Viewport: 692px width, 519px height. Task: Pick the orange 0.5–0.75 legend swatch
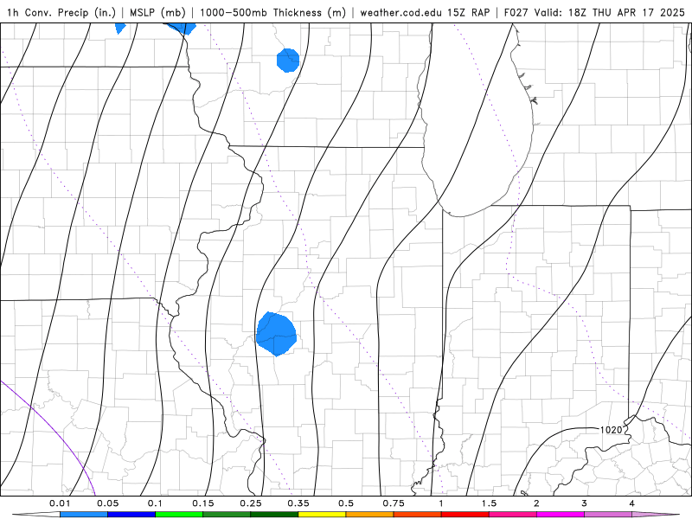[x=370, y=515]
